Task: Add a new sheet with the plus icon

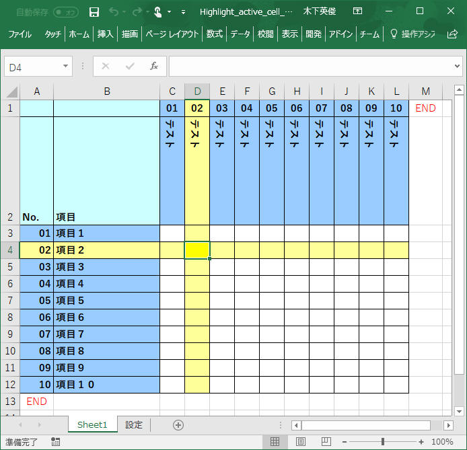Action: [178, 424]
